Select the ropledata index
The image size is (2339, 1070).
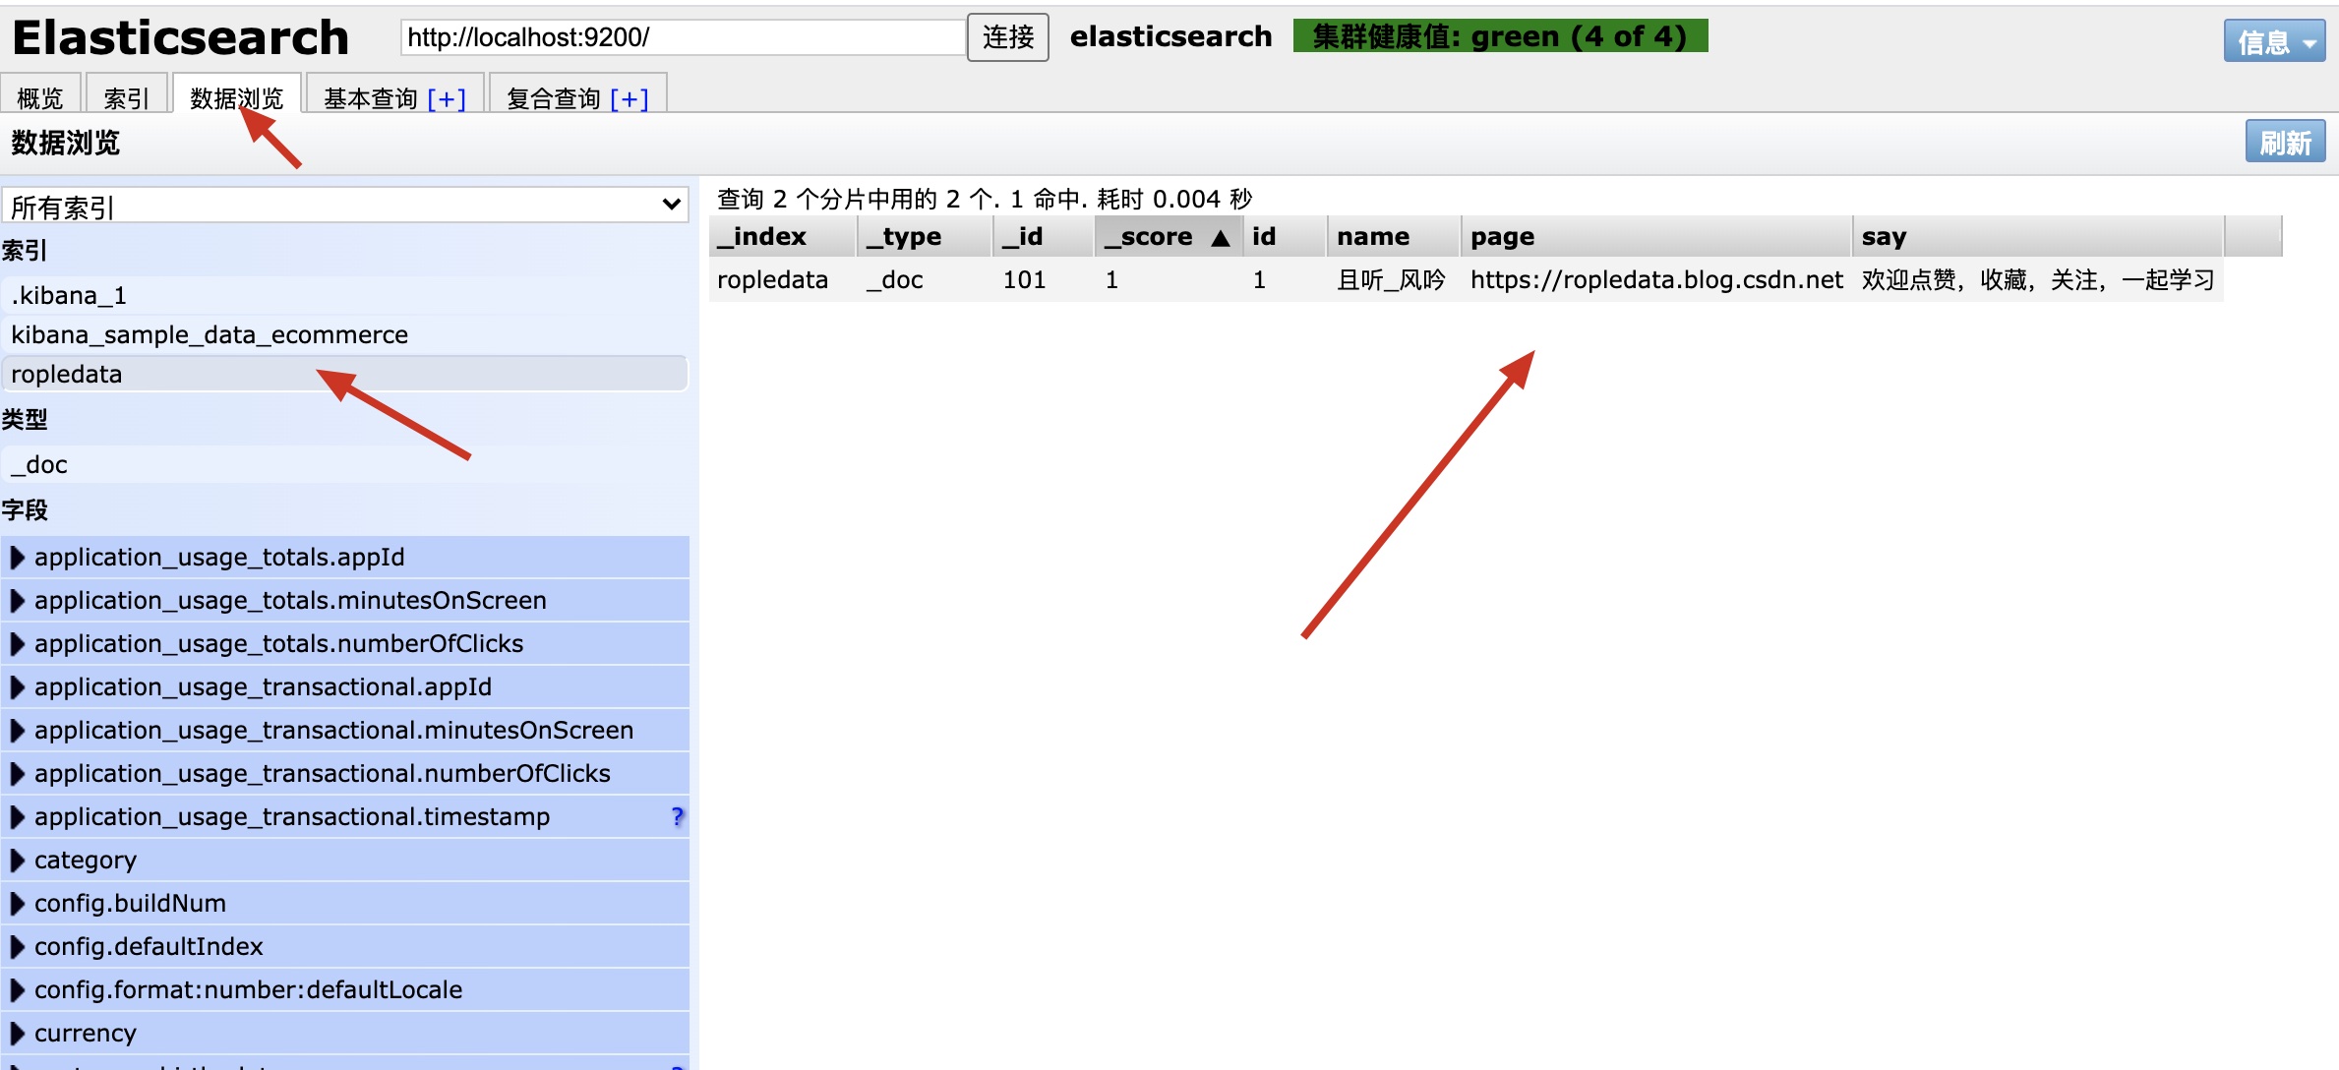pos(345,374)
